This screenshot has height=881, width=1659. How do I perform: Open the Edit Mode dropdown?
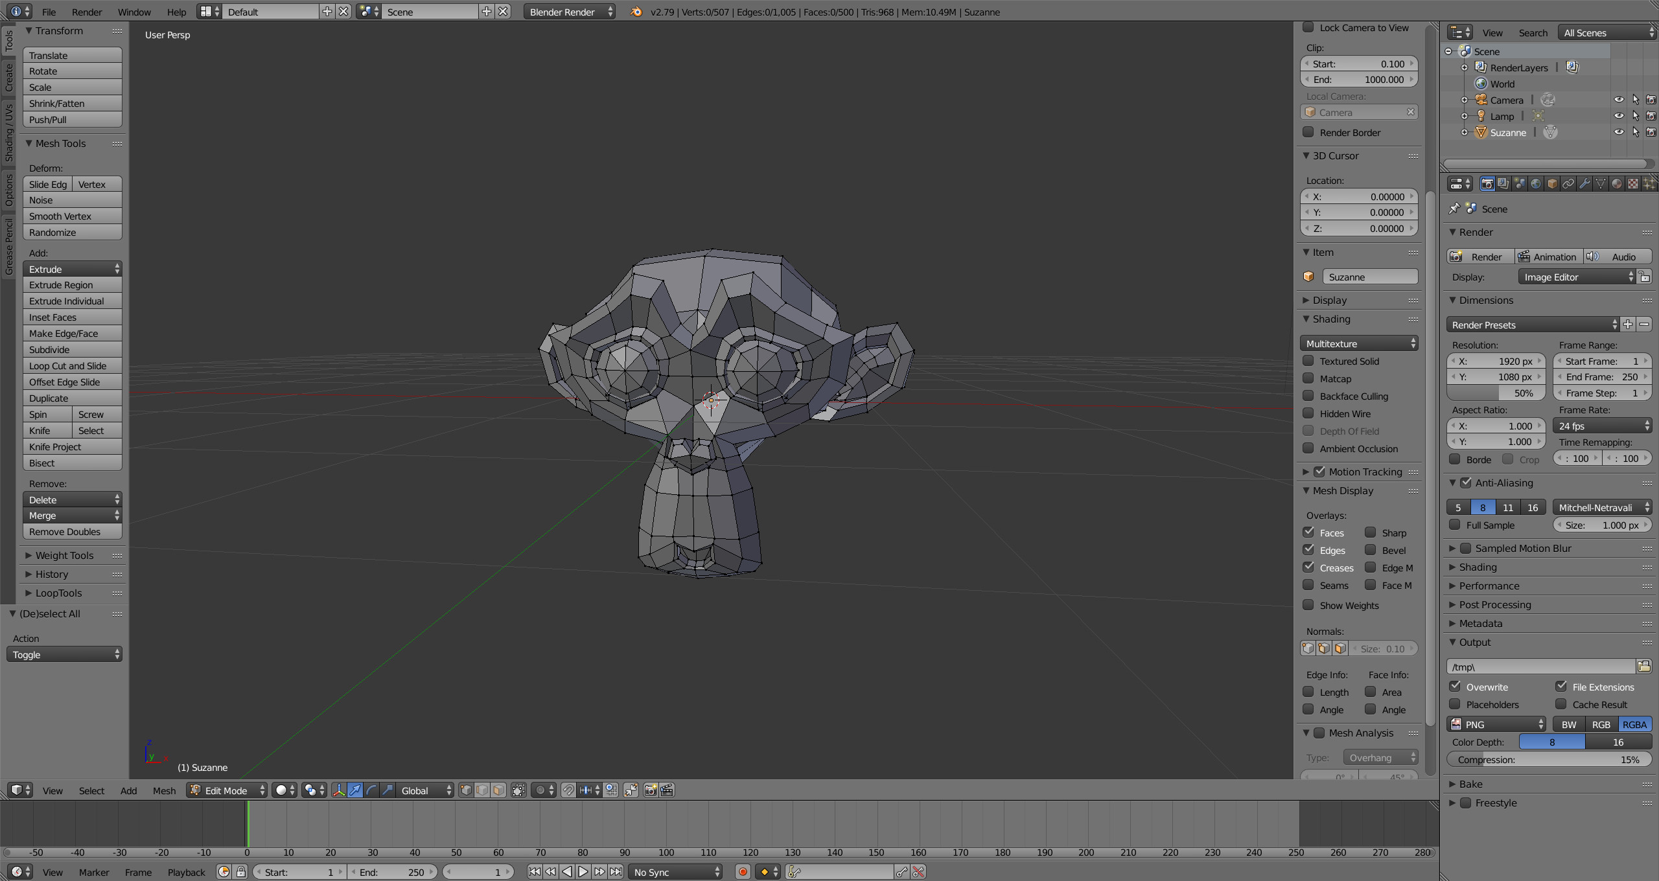pyautogui.click(x=227, y=790)
